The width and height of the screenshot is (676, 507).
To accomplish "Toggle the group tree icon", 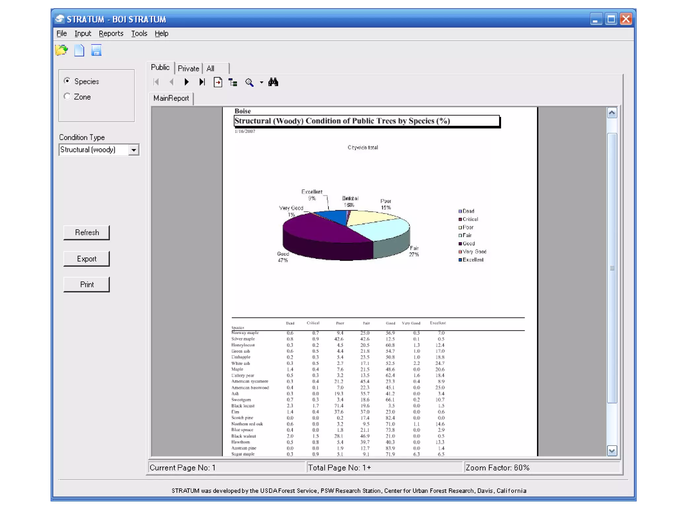I will pyautogui.click(x=233, y=82).
